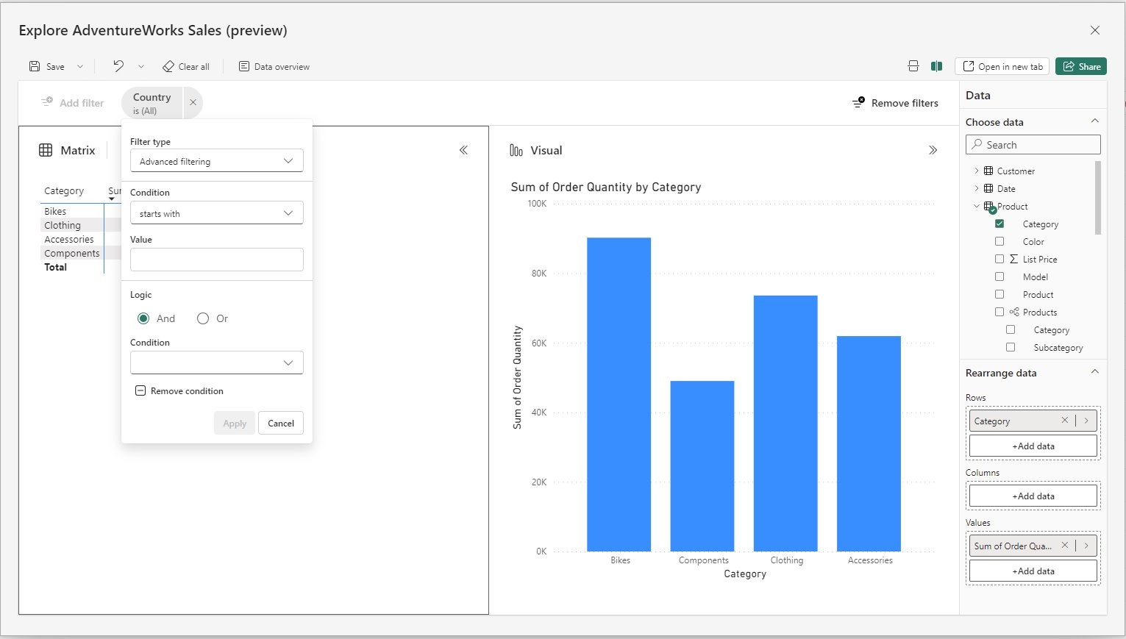This screenshot has width=1126, height=639.
Task: Select the horizontal split layout icon
Action: pos(913,65)
